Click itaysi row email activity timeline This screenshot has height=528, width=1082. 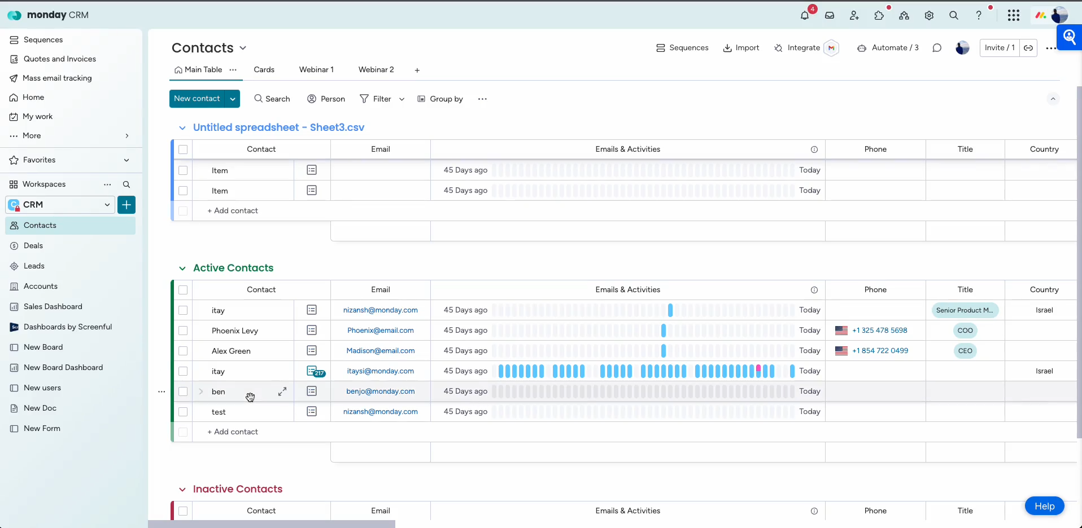[643, 371]
